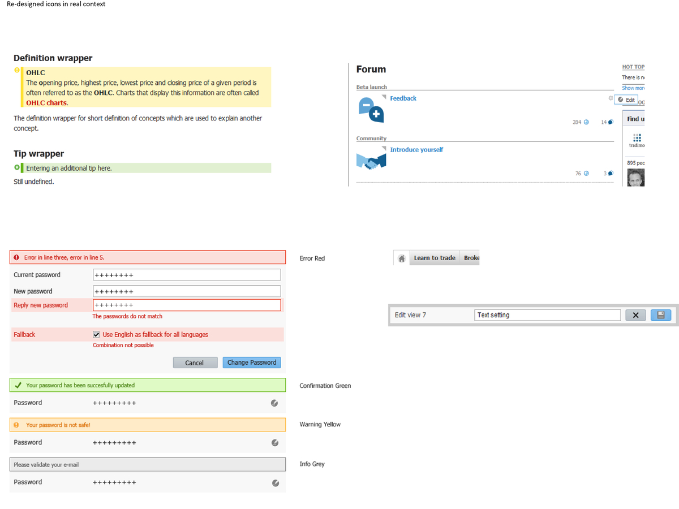Expand the triangle marker next to Introduce yourself
Viewport: 679px width, 509px height.
(385, 148)
